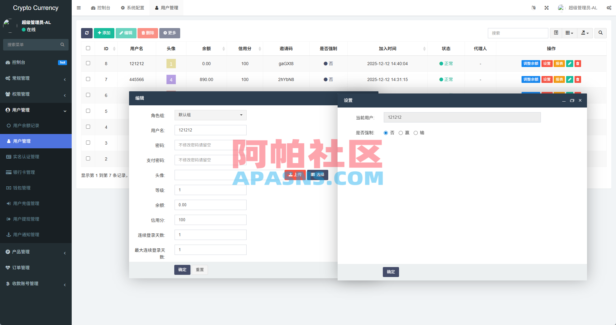Click avatar thumbnail of user 445566
The height and width of the screenshot is (325, 616).
click(x=171, y=79)
